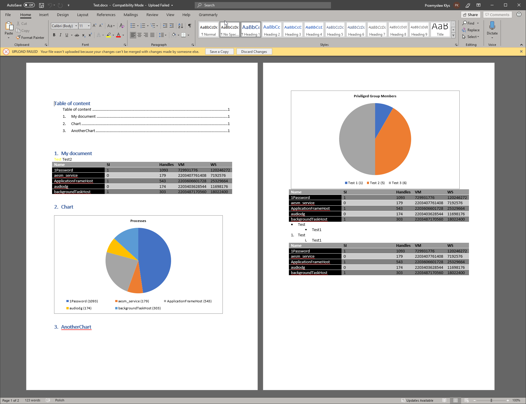Expand the Styles gallery
Viewport: 526px width, 404px height.
tap(453, 35)
